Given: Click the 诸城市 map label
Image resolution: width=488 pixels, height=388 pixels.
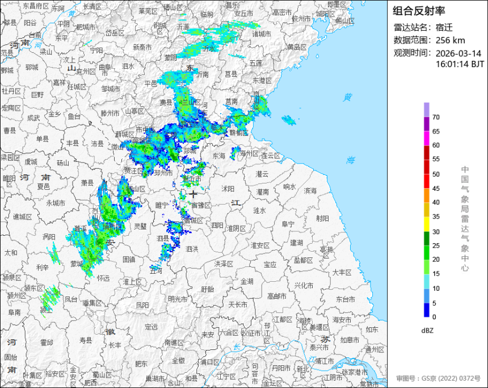Looking at the screenshot, I should pos(262,34).
